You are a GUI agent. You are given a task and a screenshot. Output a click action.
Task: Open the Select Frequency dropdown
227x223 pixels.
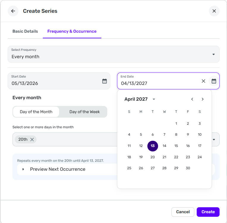pos(113,54)
